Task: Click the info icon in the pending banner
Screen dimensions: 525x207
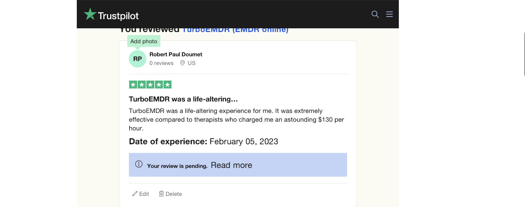Action: click(x=139, y=164)
